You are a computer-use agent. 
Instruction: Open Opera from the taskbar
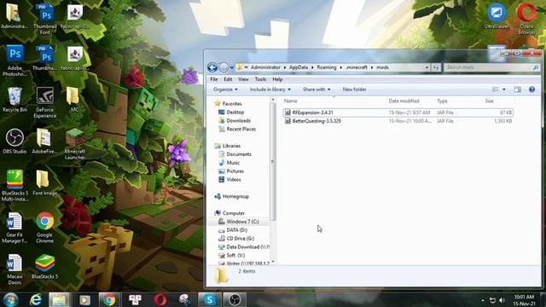[x=160, y=299]
